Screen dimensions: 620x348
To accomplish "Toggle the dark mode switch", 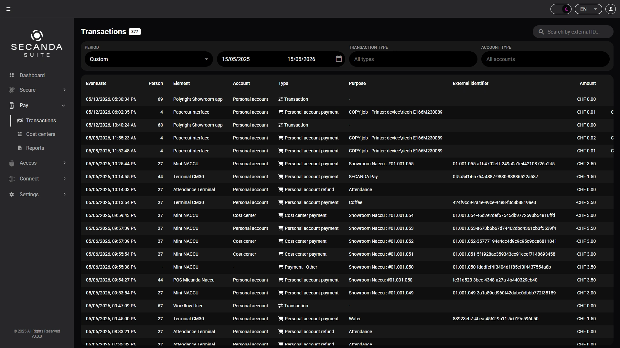I will [x=561, y=9].
